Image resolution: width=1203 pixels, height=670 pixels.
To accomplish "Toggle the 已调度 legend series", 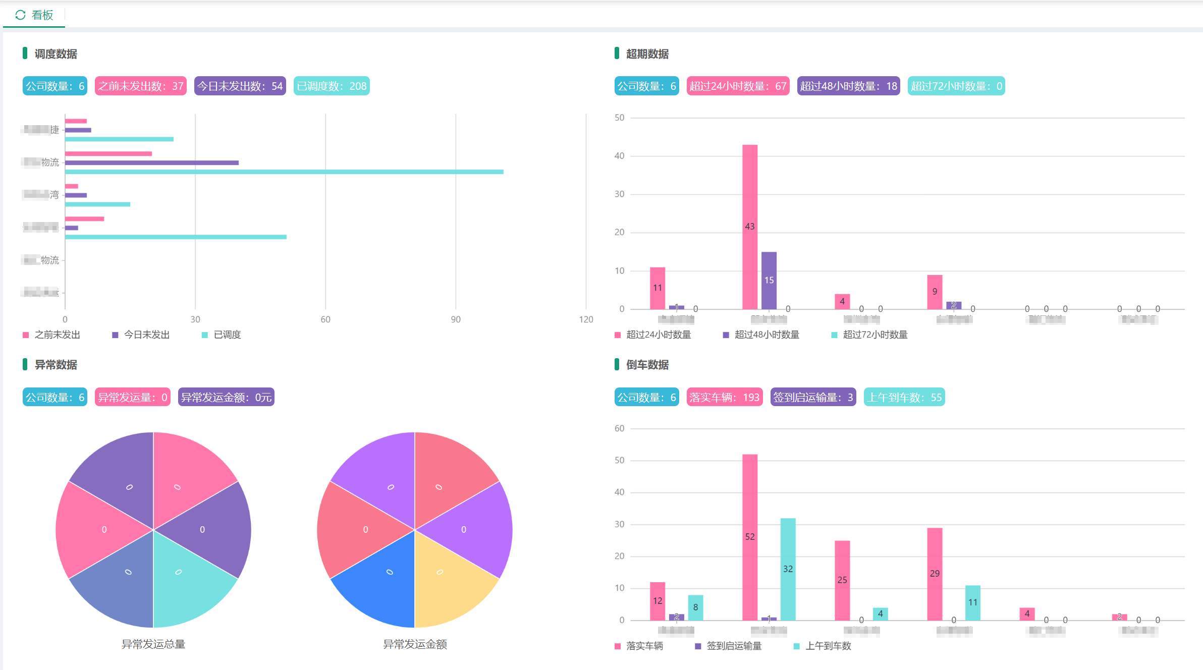I will [x=227, y=334].
